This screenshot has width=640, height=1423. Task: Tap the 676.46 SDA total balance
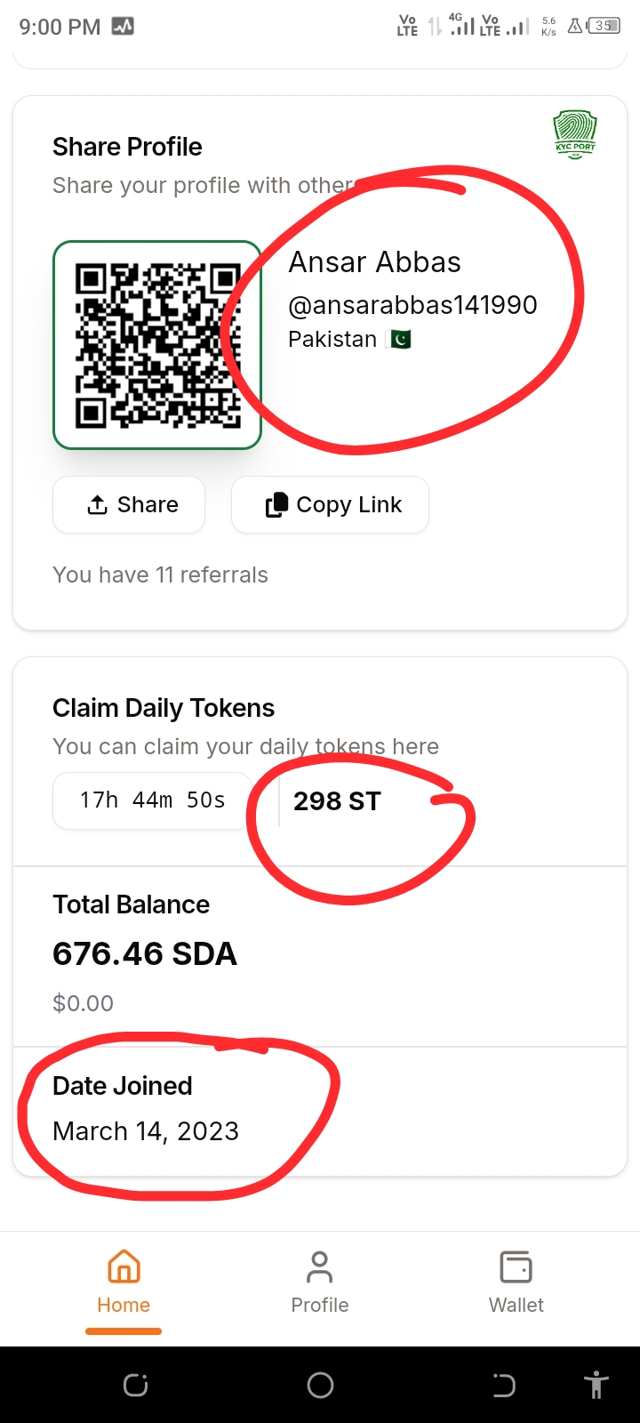coord(145,954)
